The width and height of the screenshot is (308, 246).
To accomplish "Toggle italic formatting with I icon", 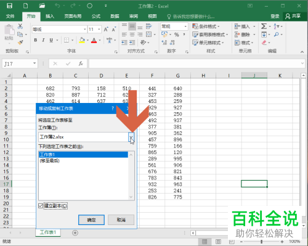I will [43, 40].
